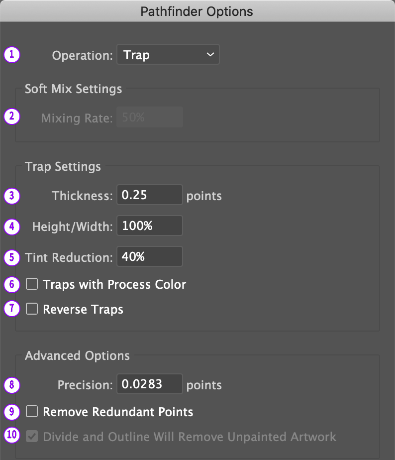This screenshot has width=395, height=460.
Task: Click numbered marker 2 beside Mixing Rate
Action: (12, 116)
